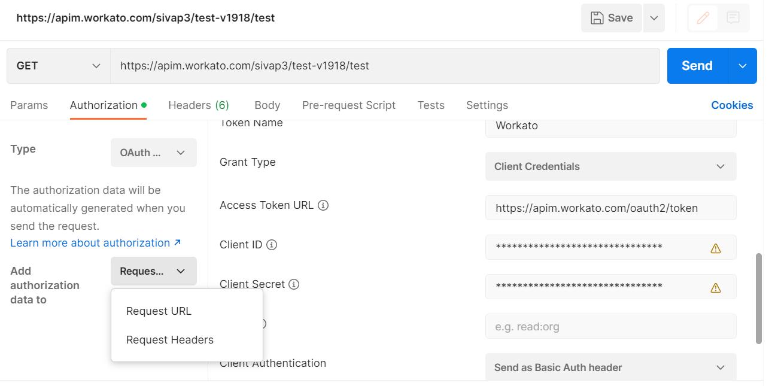
Task: Click the Scope input field
Action: (x=610, y=327)
